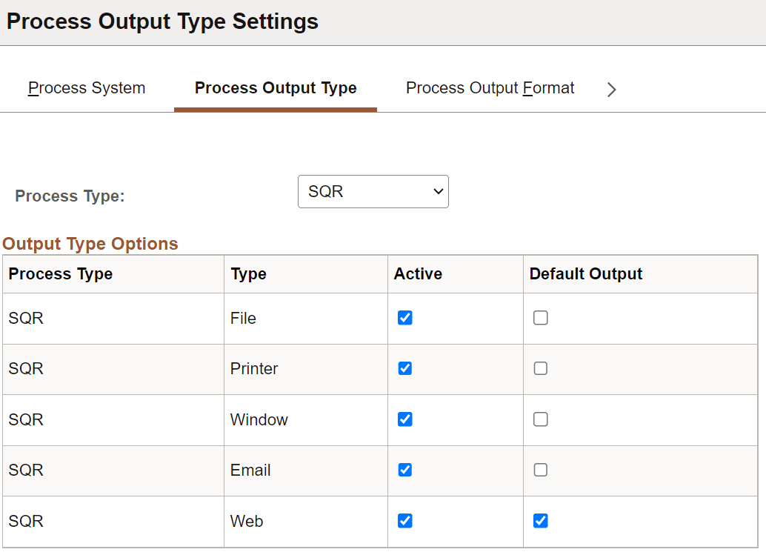Enable Default Output for Window
766x555 pixels.
point(540,419)
